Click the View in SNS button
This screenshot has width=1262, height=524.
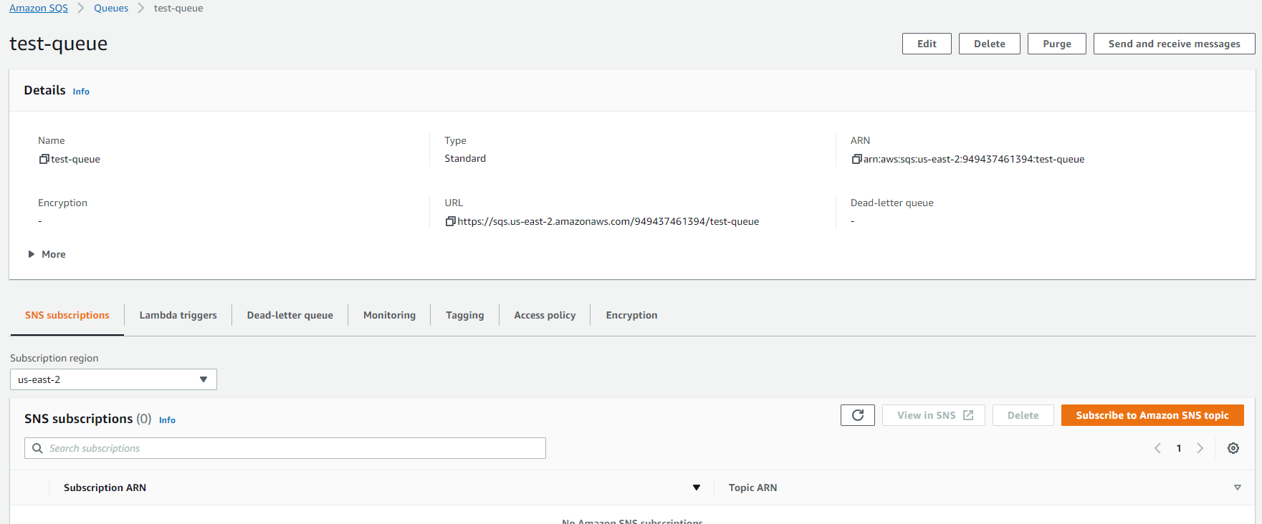[934, 415]
